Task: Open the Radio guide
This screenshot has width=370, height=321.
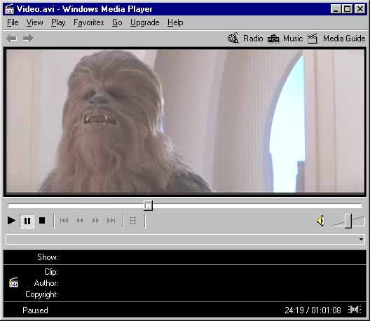Action: point(245,39)
